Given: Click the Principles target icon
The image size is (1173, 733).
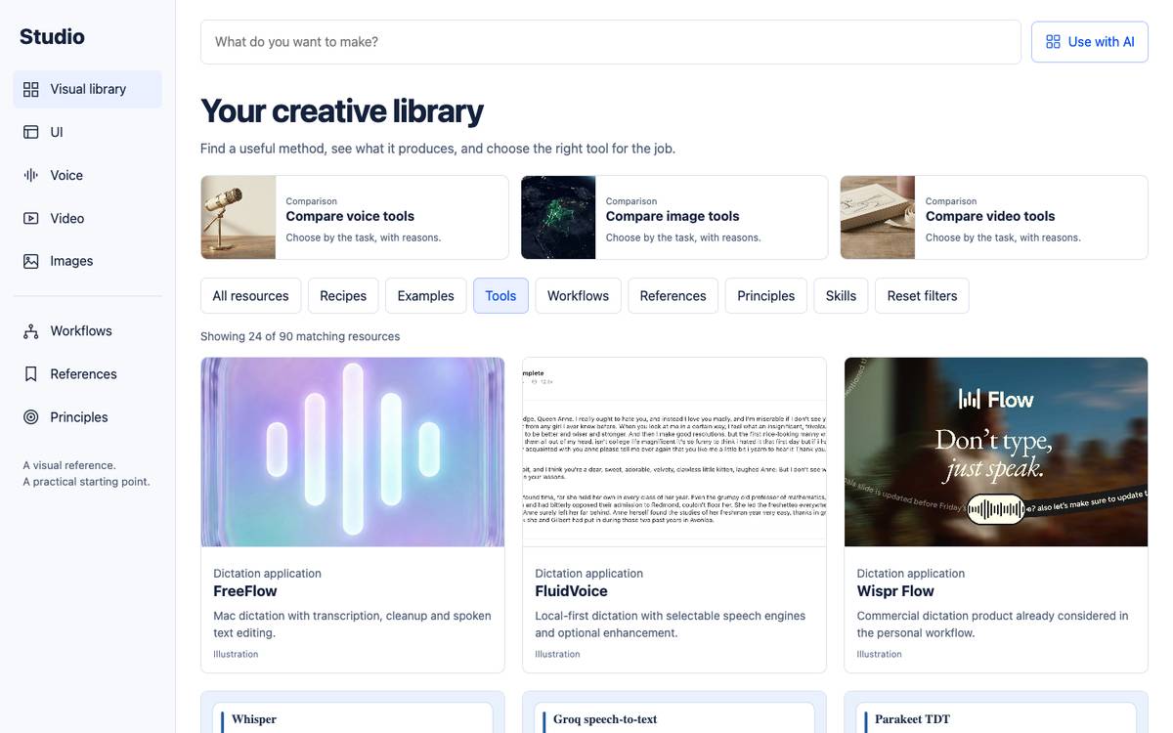Looking at the screenshot, I should click(x=31, y=417).
